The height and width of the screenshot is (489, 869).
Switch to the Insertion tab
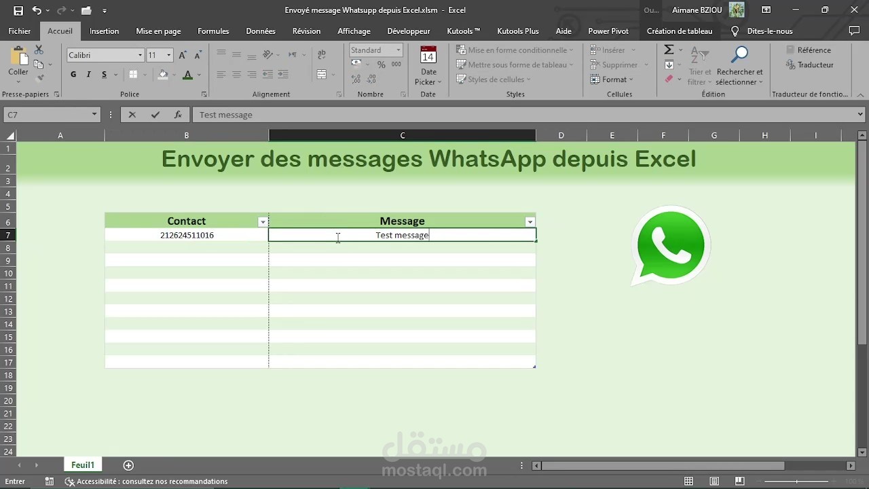pyautogui.click(x=104, y=31)
